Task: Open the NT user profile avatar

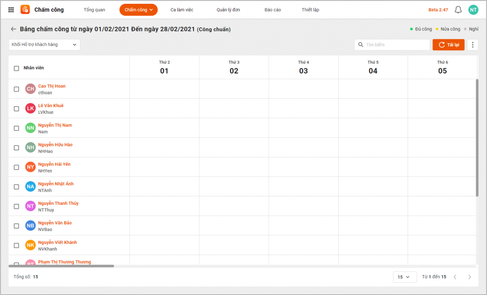Action: (473, 10)
